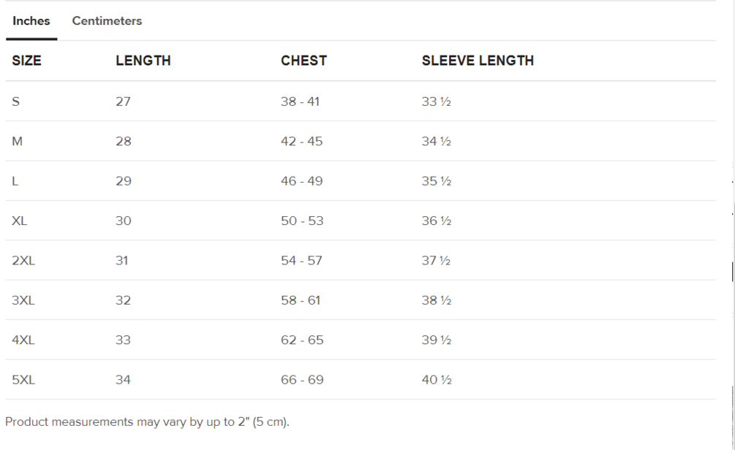Image resolution: width=735 pixels, height=450 pixels.
Task: Click length value 27
Action: pyautogui.click(x=123, y=102)
